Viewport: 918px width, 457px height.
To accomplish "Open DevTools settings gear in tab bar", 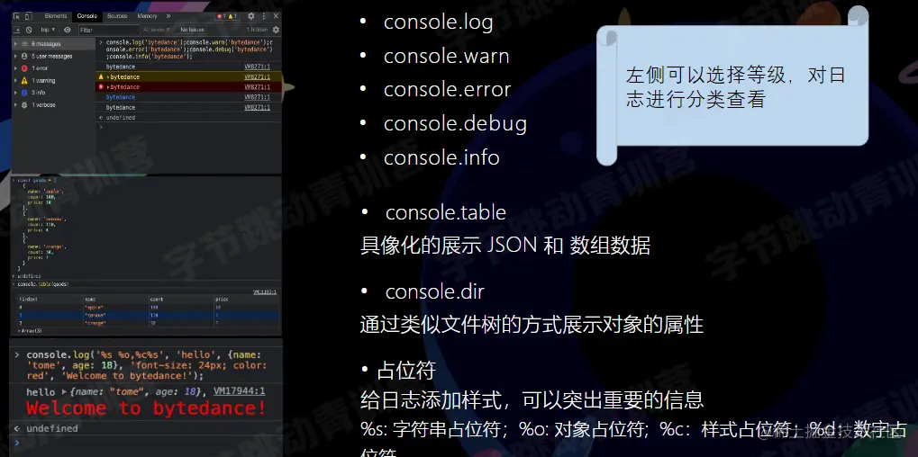I will point(251,16).
